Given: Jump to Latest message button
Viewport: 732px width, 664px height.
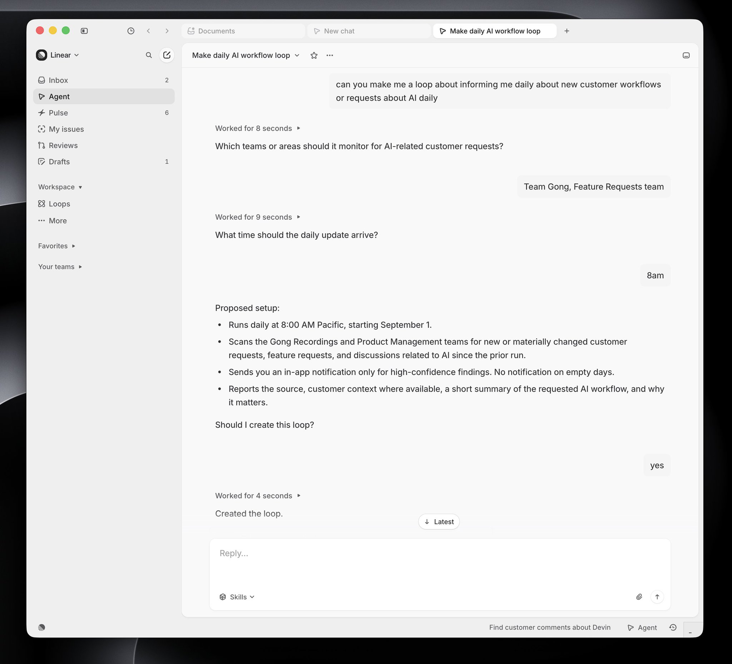Looking at the screenshot, I should click(x=439, y=522).
